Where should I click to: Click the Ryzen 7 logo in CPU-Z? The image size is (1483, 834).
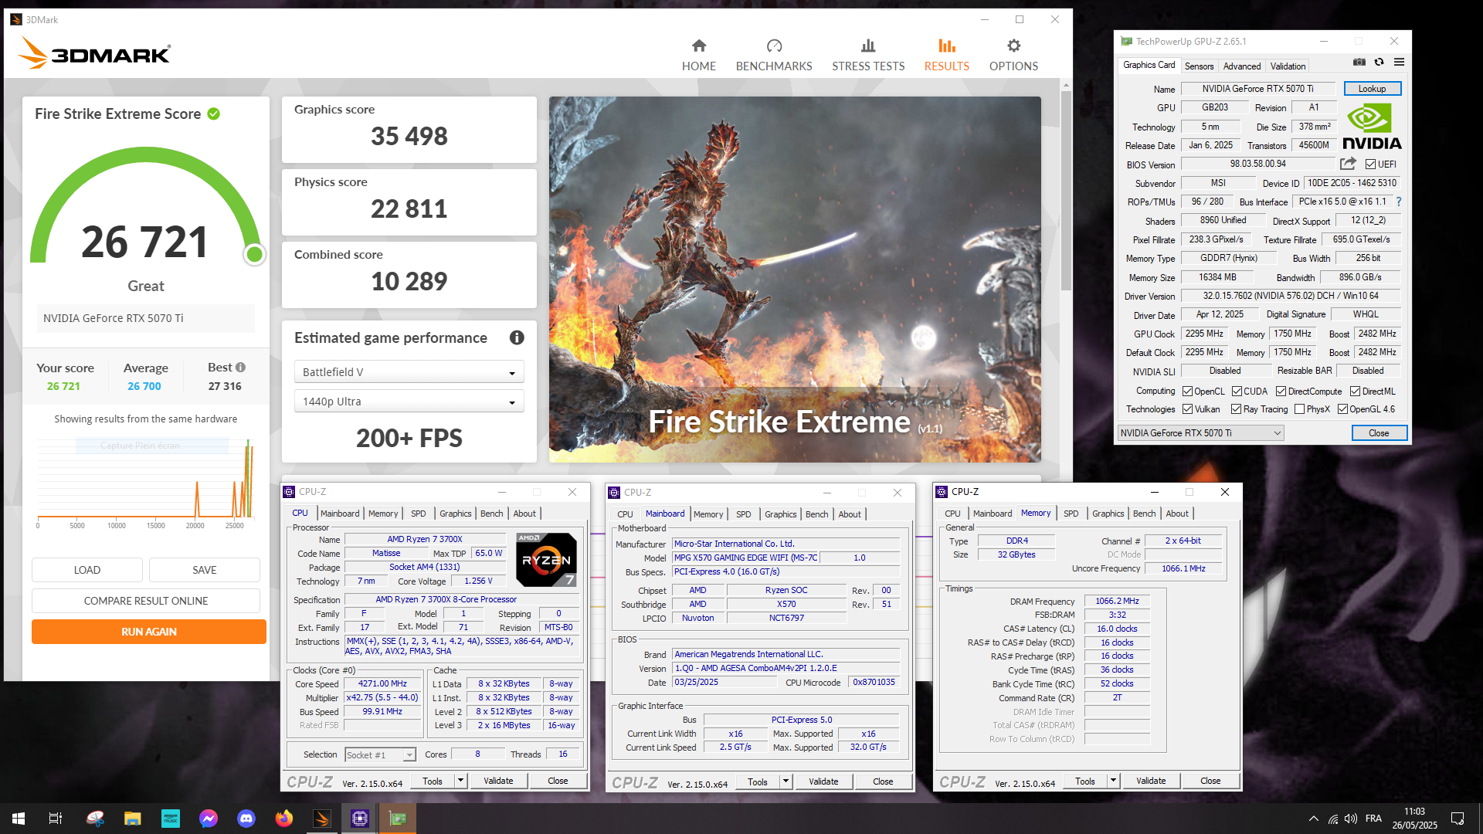(547, 560)
